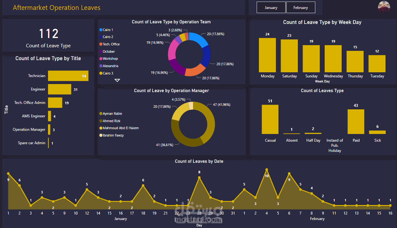Viewport: 397px width, 228px height.
Task: Click the Tech. Office Admin bar
Action: [55, 103]
